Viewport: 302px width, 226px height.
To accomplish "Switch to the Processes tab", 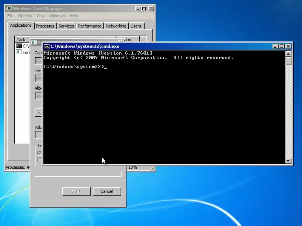I will tap(45, 26).
